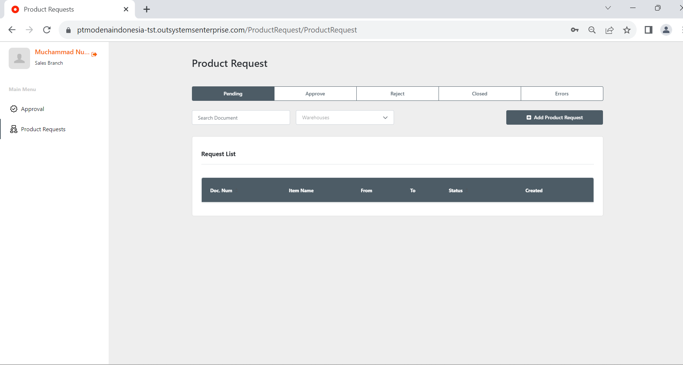Show the Errors tab
Image resolution: width=683 pixels, height=365 pixels.
coord(562,94)
